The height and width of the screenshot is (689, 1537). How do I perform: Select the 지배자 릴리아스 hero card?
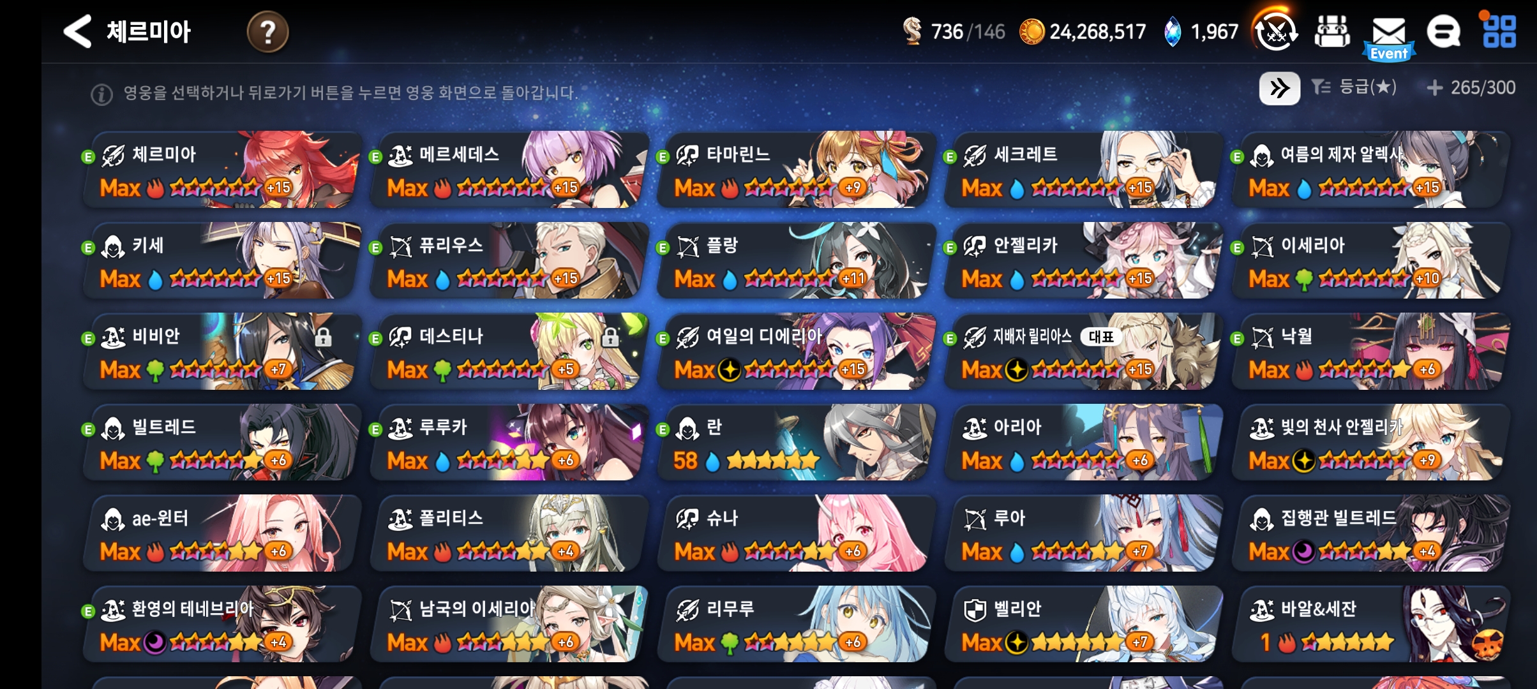point(1083,352)
